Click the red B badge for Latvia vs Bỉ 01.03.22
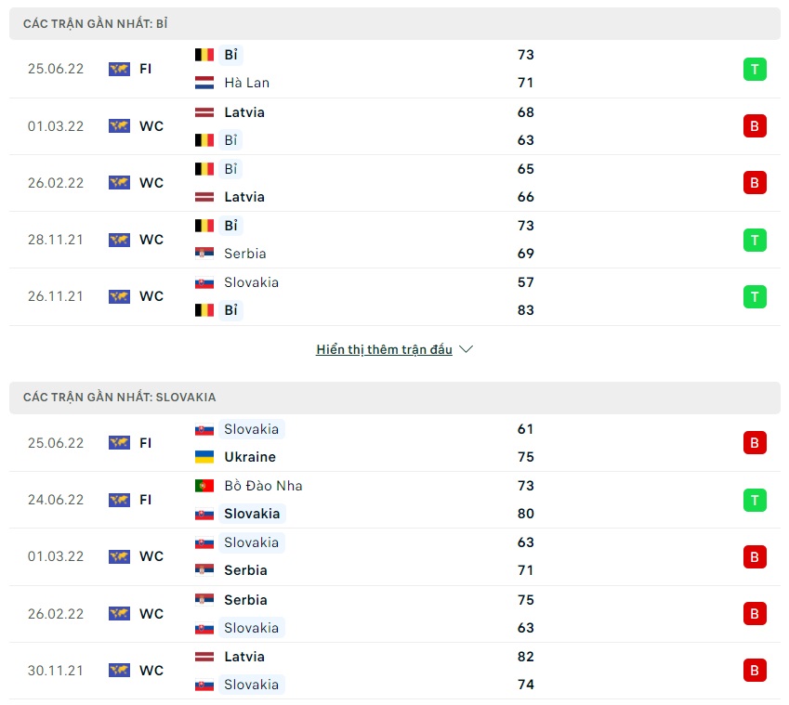This screenshot has width=789, height=705. coord(755,126)
